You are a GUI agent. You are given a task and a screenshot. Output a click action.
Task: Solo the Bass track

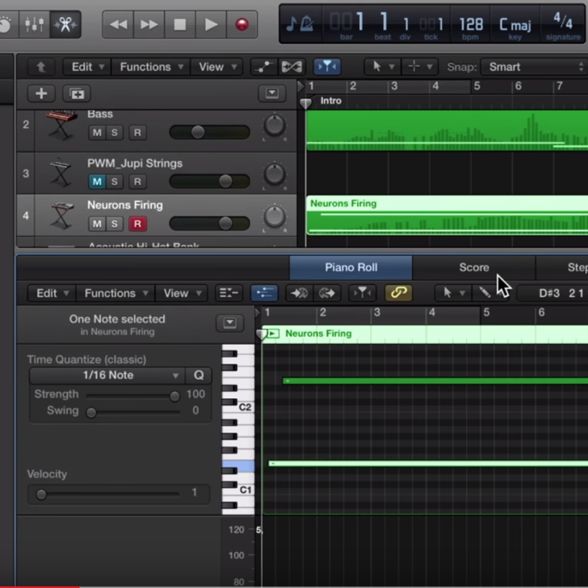115,133
